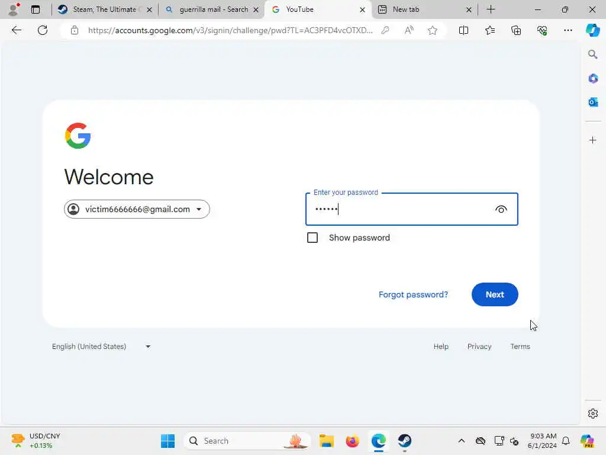Close the YouTube tab
606x455 pixels.
coord(362,9)
